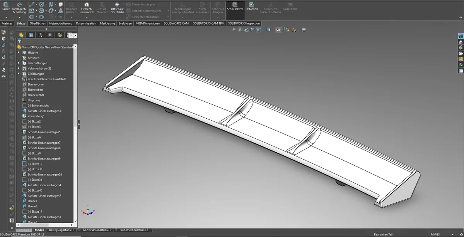The height and width of the screenshot is (237, 464).
Task: Choose the line sketch tool
Action: [x=32, y=4]
